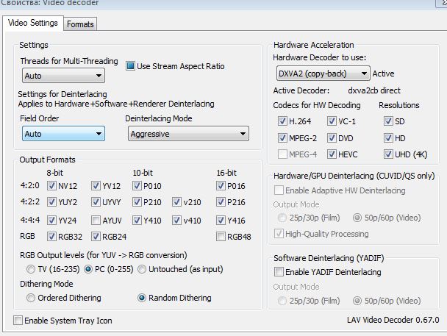This screenshot has width=447, height=336.
Task: Enable RGB48 output format
Action: point(221,236)
